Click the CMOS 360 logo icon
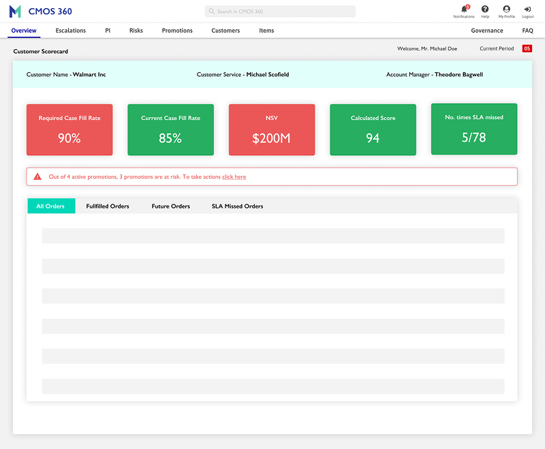545x449 pixels. pyautogui.click(x=15, y=12)
